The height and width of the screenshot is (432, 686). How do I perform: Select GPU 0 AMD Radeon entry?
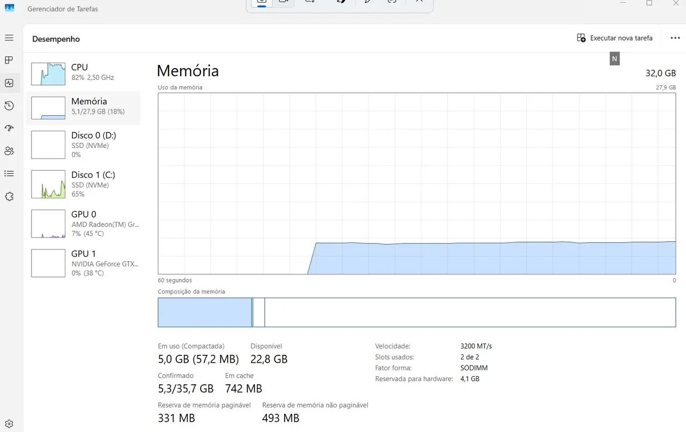[83, 224]
